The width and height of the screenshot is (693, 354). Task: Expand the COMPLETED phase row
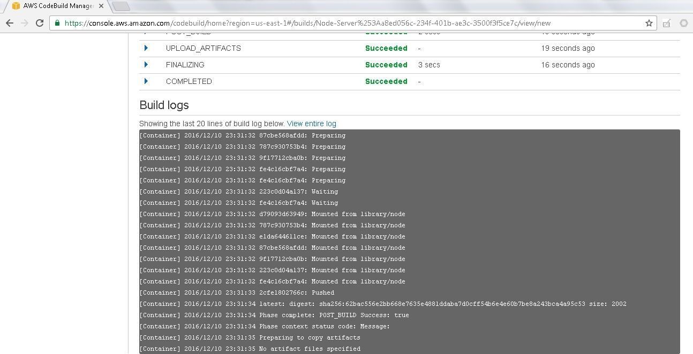pyautogui.click(x=146, y=81)
